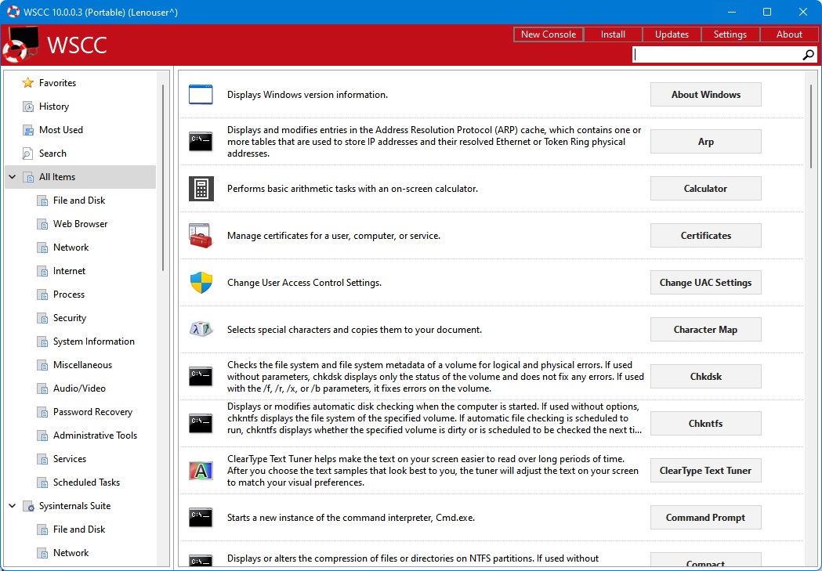
Task: Click the Sysinternals Suite gear page icon
Action: (x=28, y=506)
